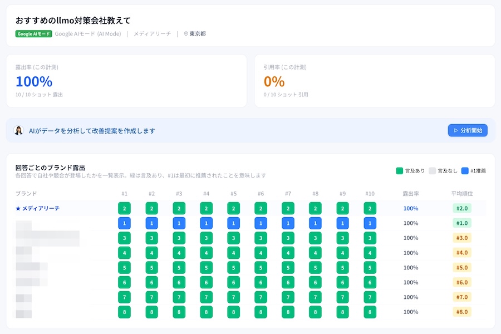Click green rank 6 badge under column #1
The height and width of the screenshot is (334, 501).
[124, 282]
